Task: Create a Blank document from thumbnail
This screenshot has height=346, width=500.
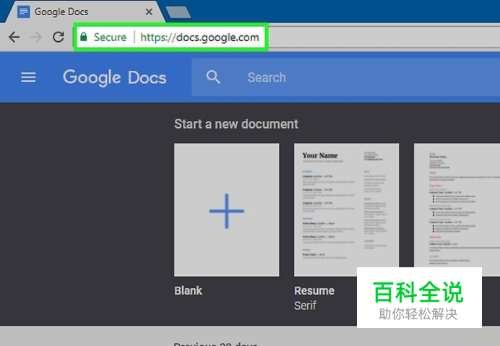Action: (x=227, y=209)
